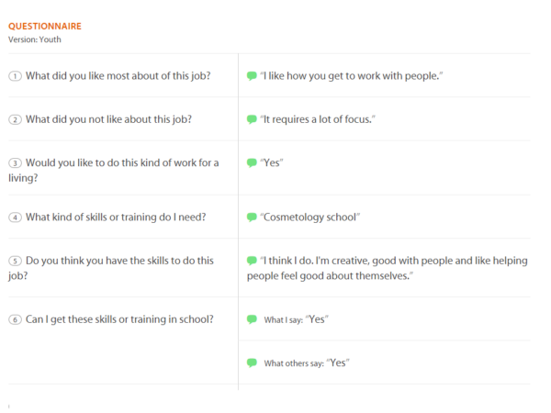Screen dimensions: 551x413
Task: Click the speech bubble next to "What others say"
Action: coord(252,363)
